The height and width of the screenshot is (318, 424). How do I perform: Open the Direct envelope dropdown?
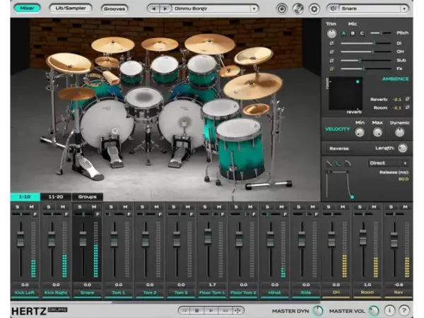[388, 163]
